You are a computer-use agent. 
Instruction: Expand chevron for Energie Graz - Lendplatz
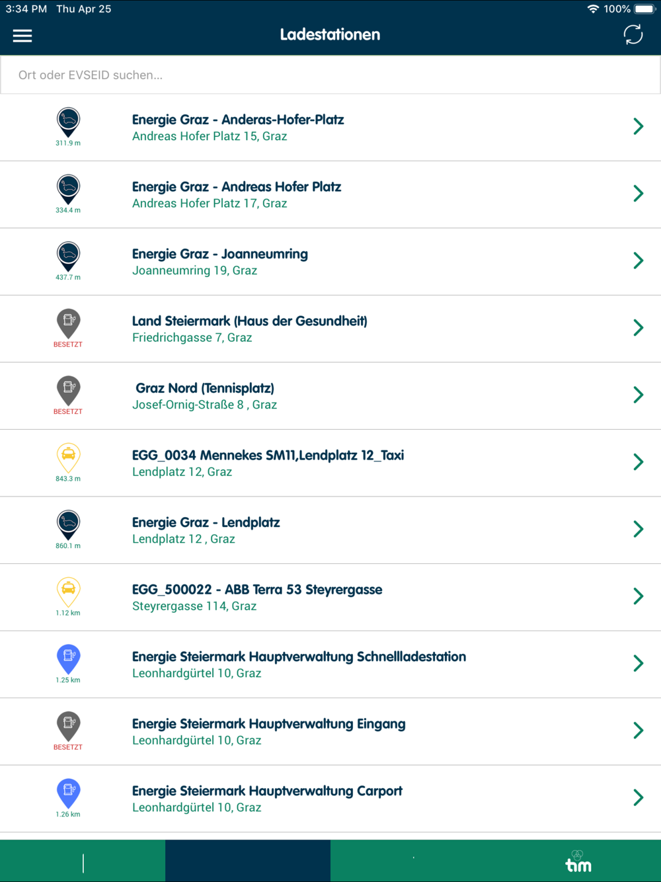[x=638, y=529]
